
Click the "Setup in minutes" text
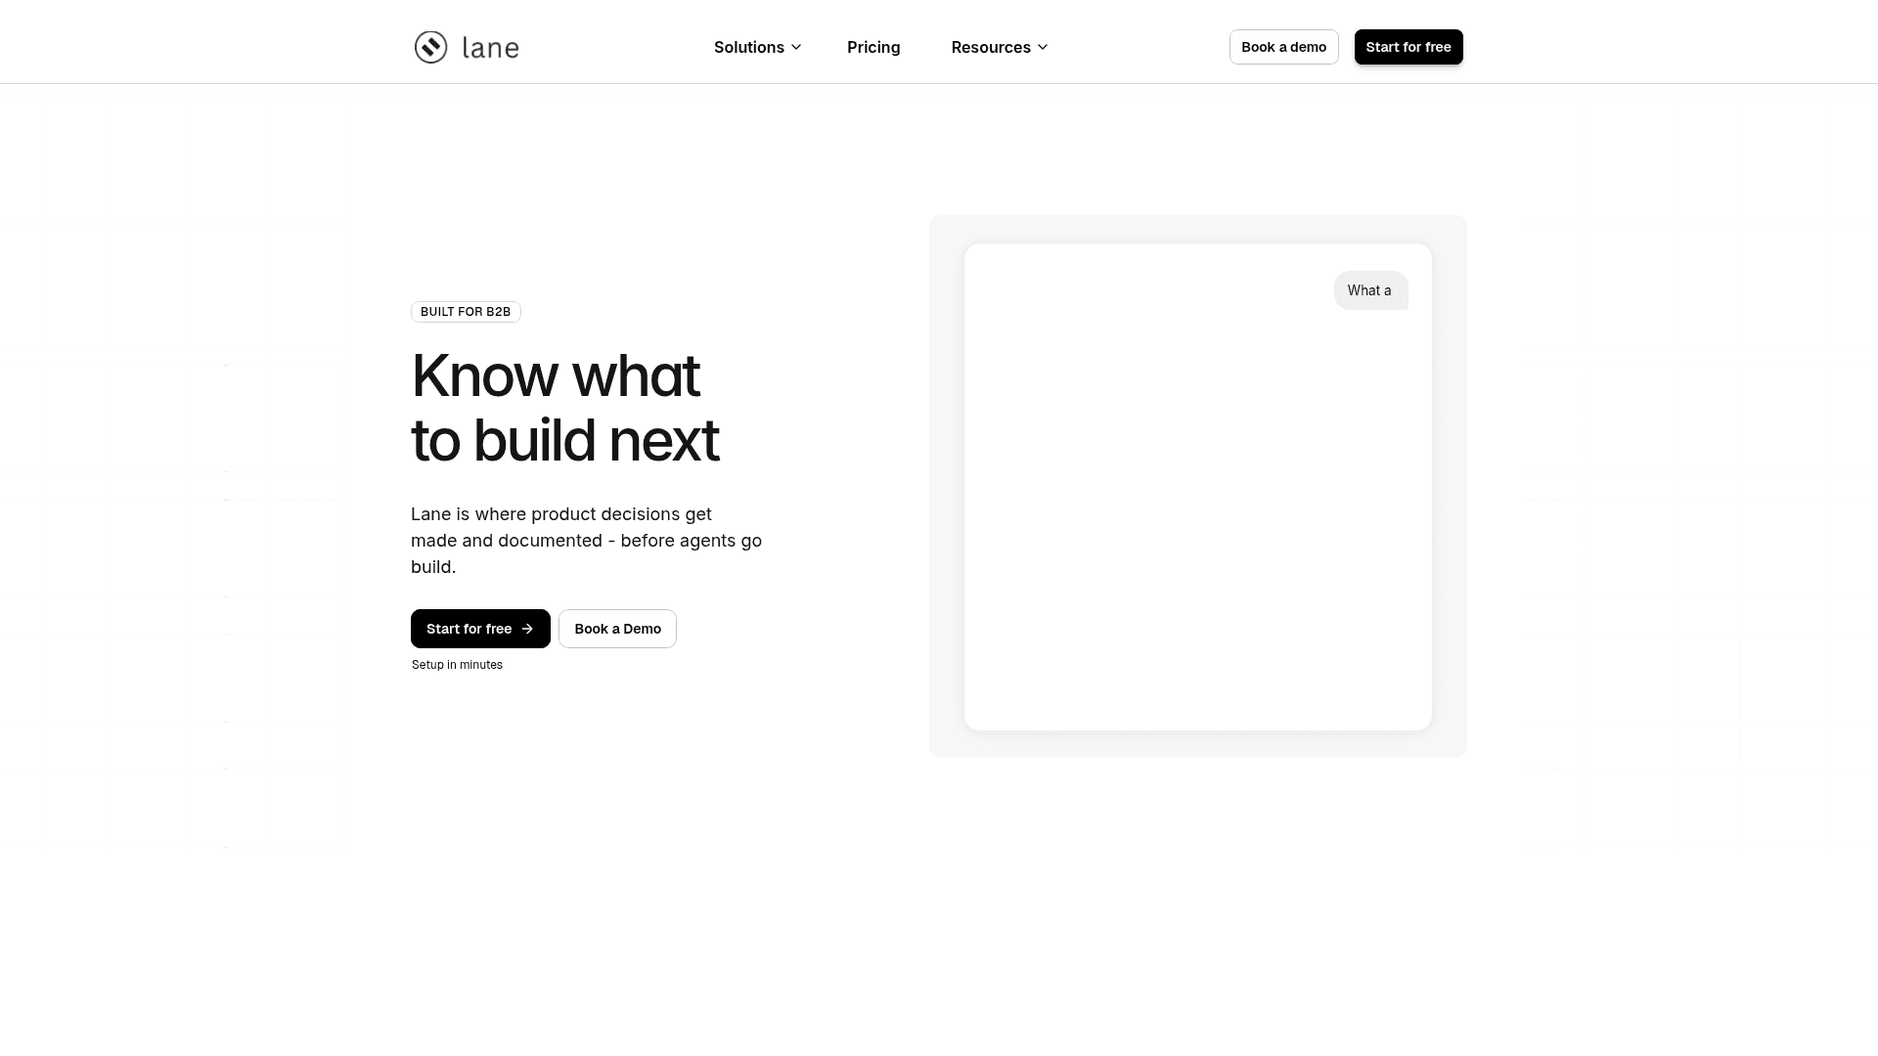(x=457, y=665)
